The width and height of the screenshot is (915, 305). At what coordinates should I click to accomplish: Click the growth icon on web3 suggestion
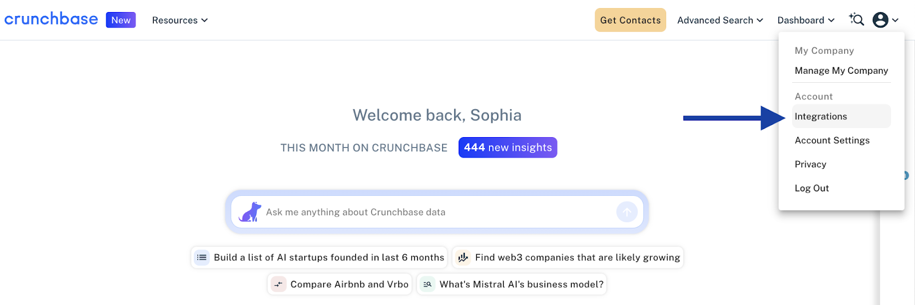(463, 258)
